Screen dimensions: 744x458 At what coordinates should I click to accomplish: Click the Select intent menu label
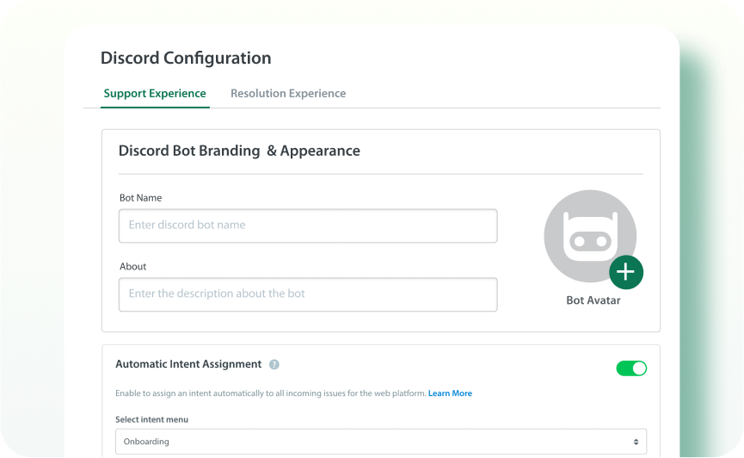click(x=151, y=419)
